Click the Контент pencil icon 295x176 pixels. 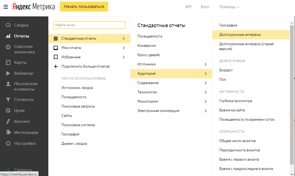pos(8,121)
